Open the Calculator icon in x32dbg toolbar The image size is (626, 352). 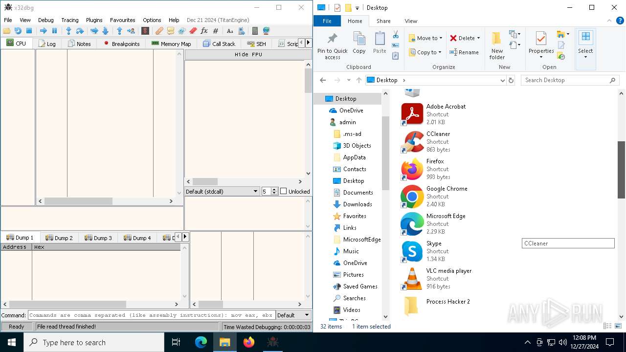pos(255,31)
